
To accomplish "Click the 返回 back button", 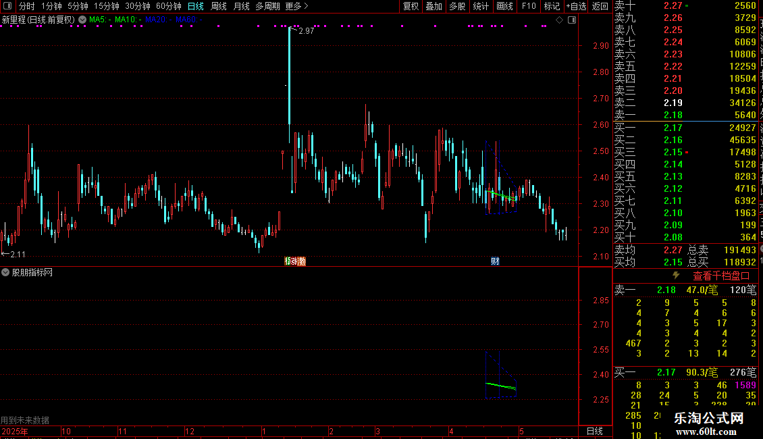I will (600, 6).
